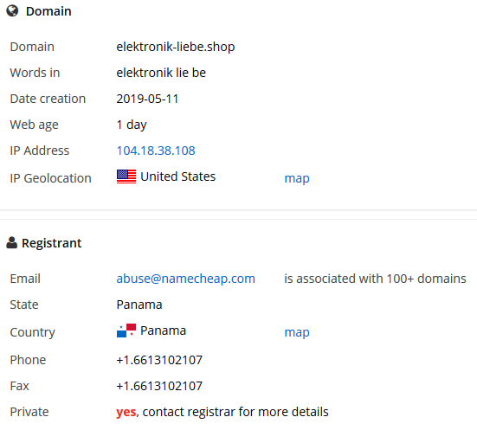Click the United States flag icon
Viewport: 477px width, 430px height.
(126, 176)
